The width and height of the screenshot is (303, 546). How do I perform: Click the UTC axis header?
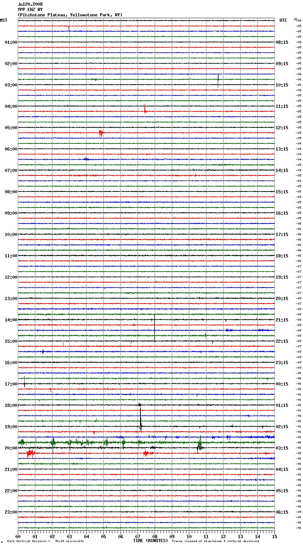(283, 20)
